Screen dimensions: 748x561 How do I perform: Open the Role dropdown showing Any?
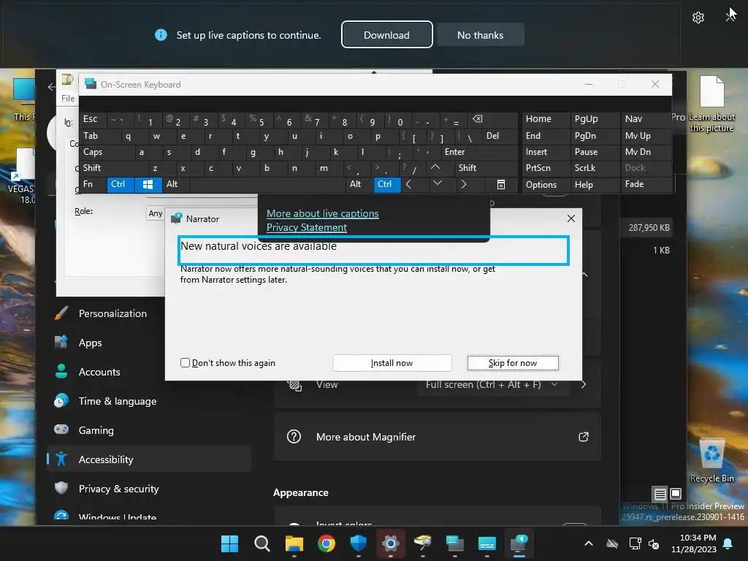point(155,213)
